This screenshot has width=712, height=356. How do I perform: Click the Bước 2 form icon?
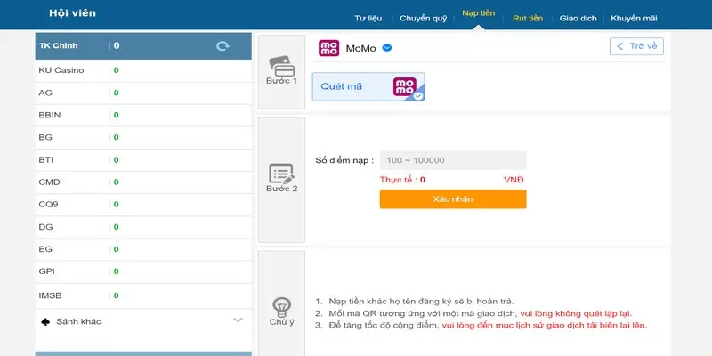281,173
